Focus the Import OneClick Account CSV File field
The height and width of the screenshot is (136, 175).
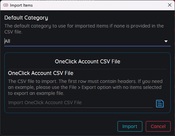[80, 103]
